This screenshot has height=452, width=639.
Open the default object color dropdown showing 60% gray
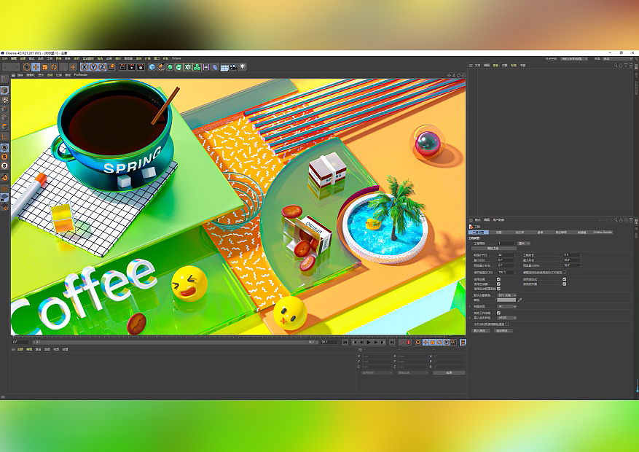click(x=506, y=295)
